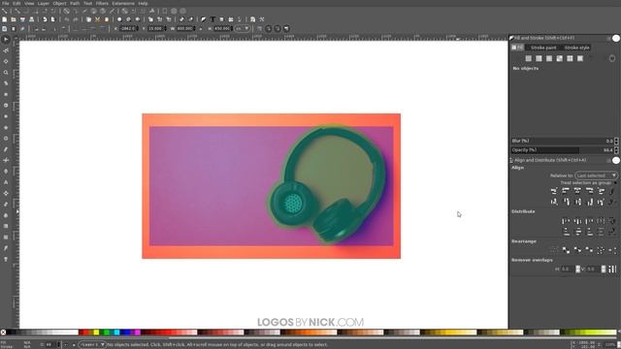This screenshot has width=621, height=349.
Task: Check Treat selection as group box
Action: click(x=615, y=183)
